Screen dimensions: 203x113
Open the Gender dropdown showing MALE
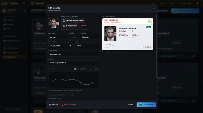pos(87,46)
